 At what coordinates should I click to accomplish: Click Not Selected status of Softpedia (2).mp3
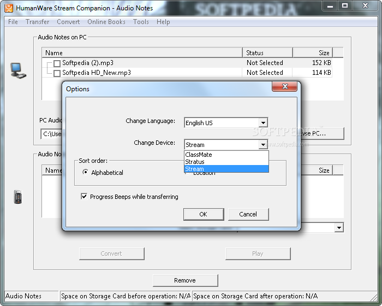(x=265, y=63)
